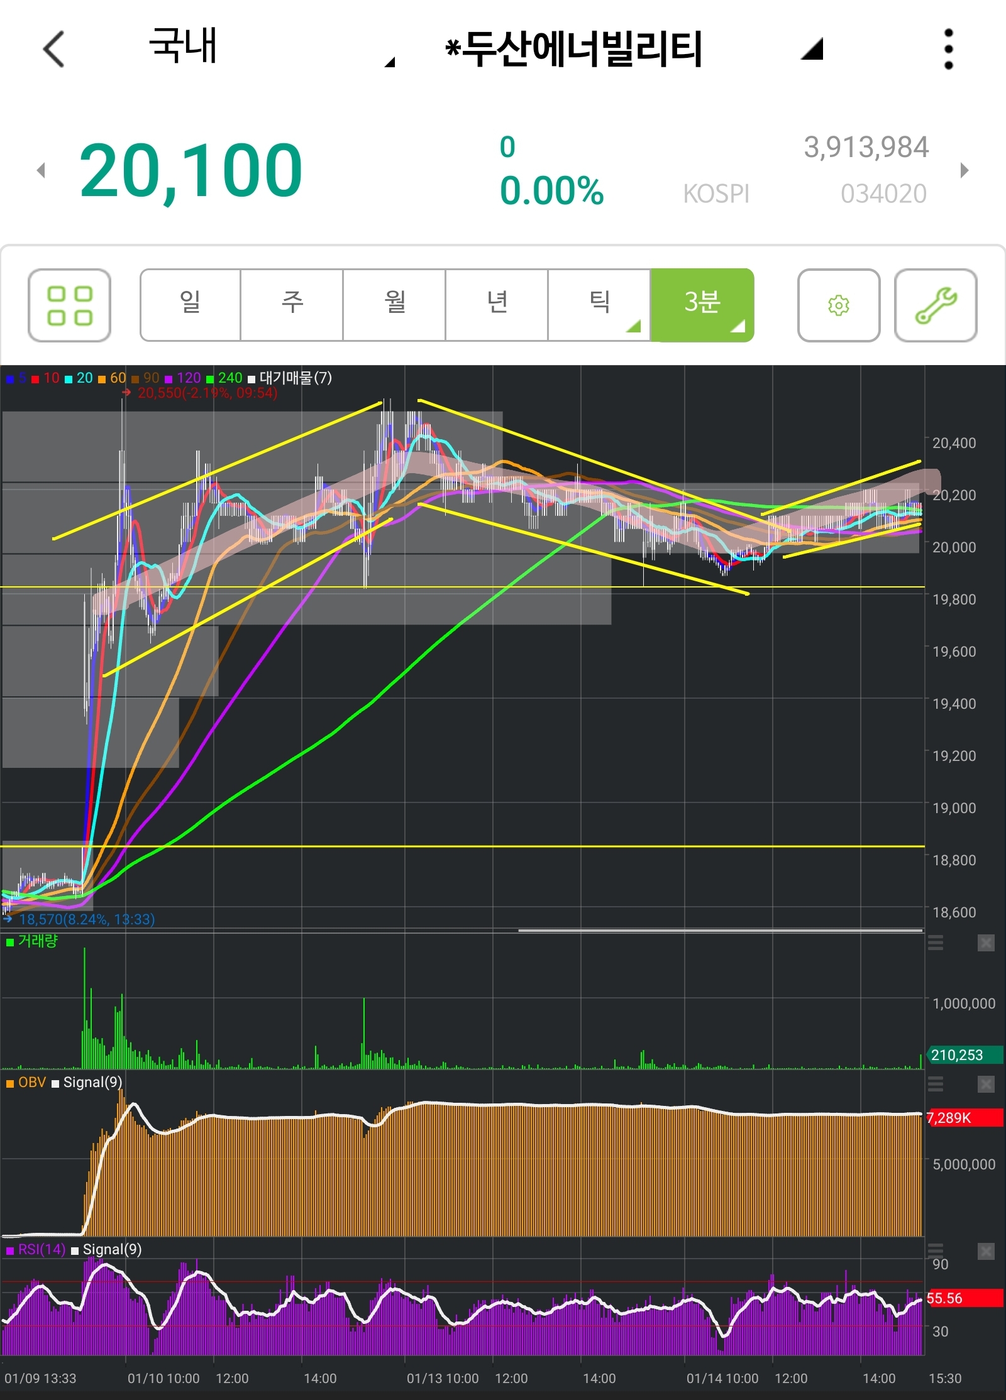This screenshot has height=1400, width=1006.
Task: Open the 틱 tick interval dropdown
Action: tap(600, 305)
